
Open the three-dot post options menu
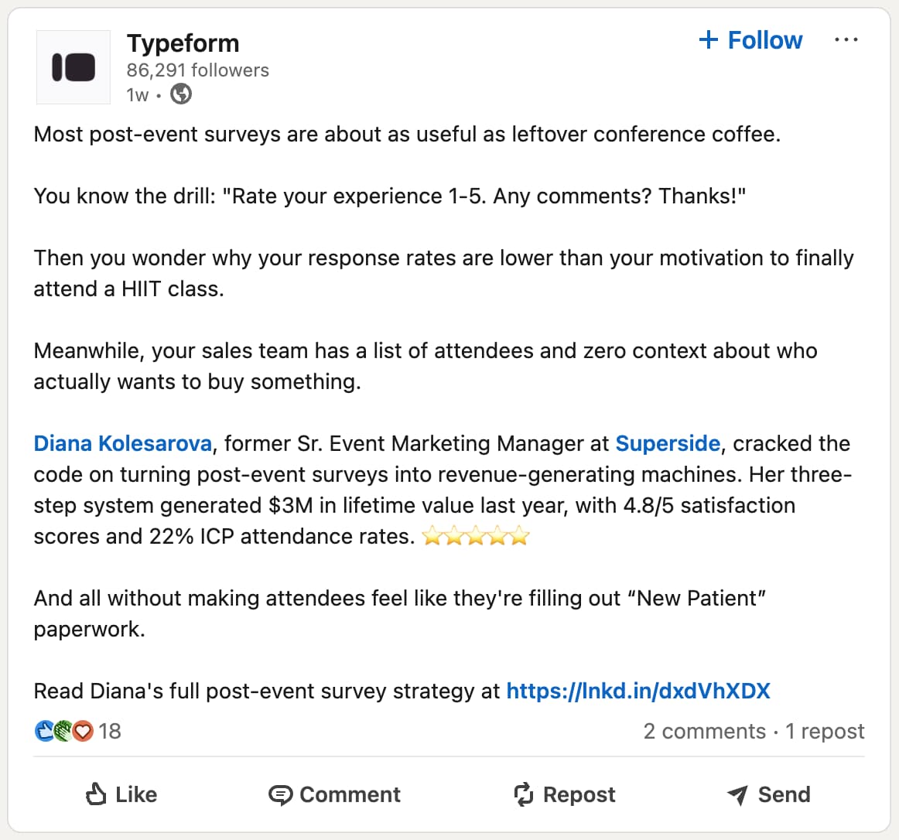pyautogui.click(x=846, y=40)
